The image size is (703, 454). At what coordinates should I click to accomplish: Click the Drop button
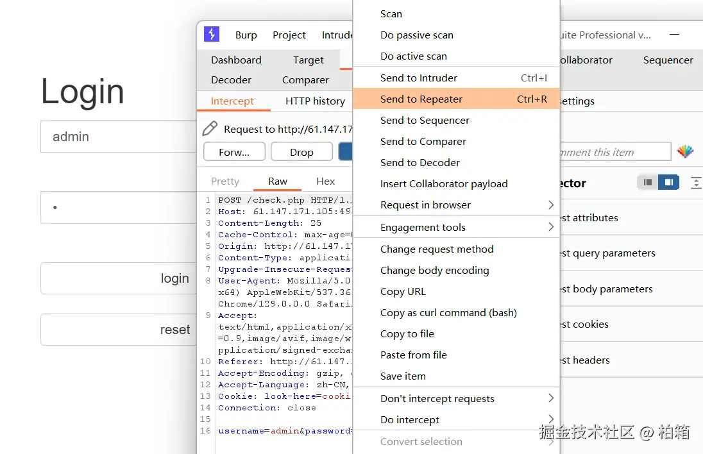[301, 152]
